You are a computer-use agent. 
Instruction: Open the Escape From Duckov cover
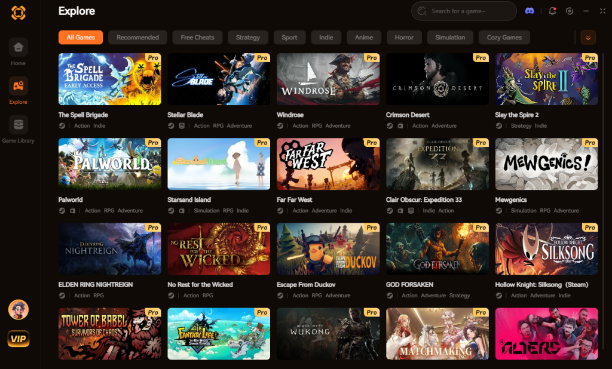coord(328,249)
